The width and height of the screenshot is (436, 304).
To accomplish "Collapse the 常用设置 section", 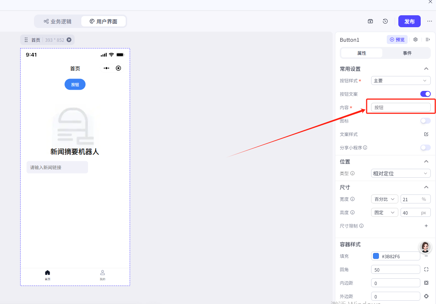I will pos(426,69).
